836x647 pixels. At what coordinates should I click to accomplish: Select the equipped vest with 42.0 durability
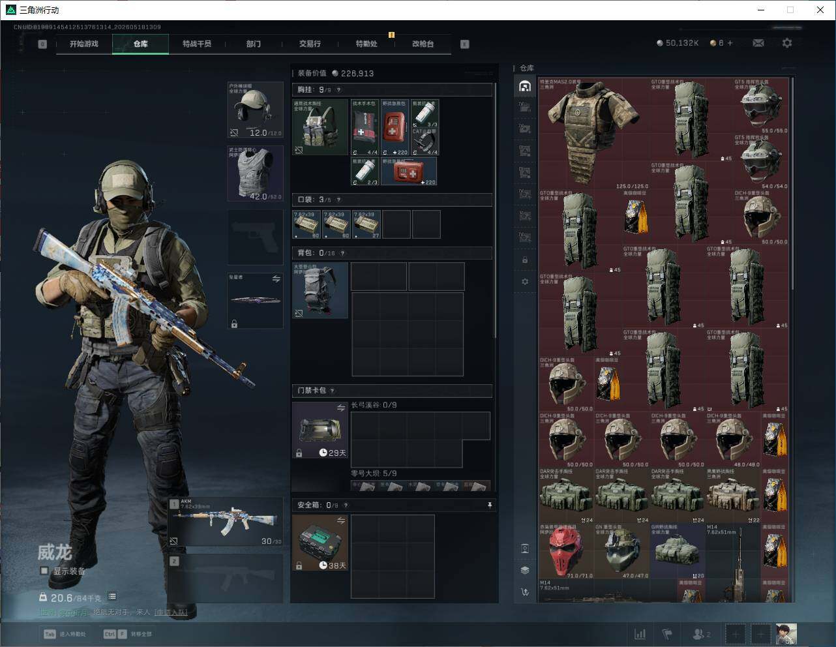[255, 173]
